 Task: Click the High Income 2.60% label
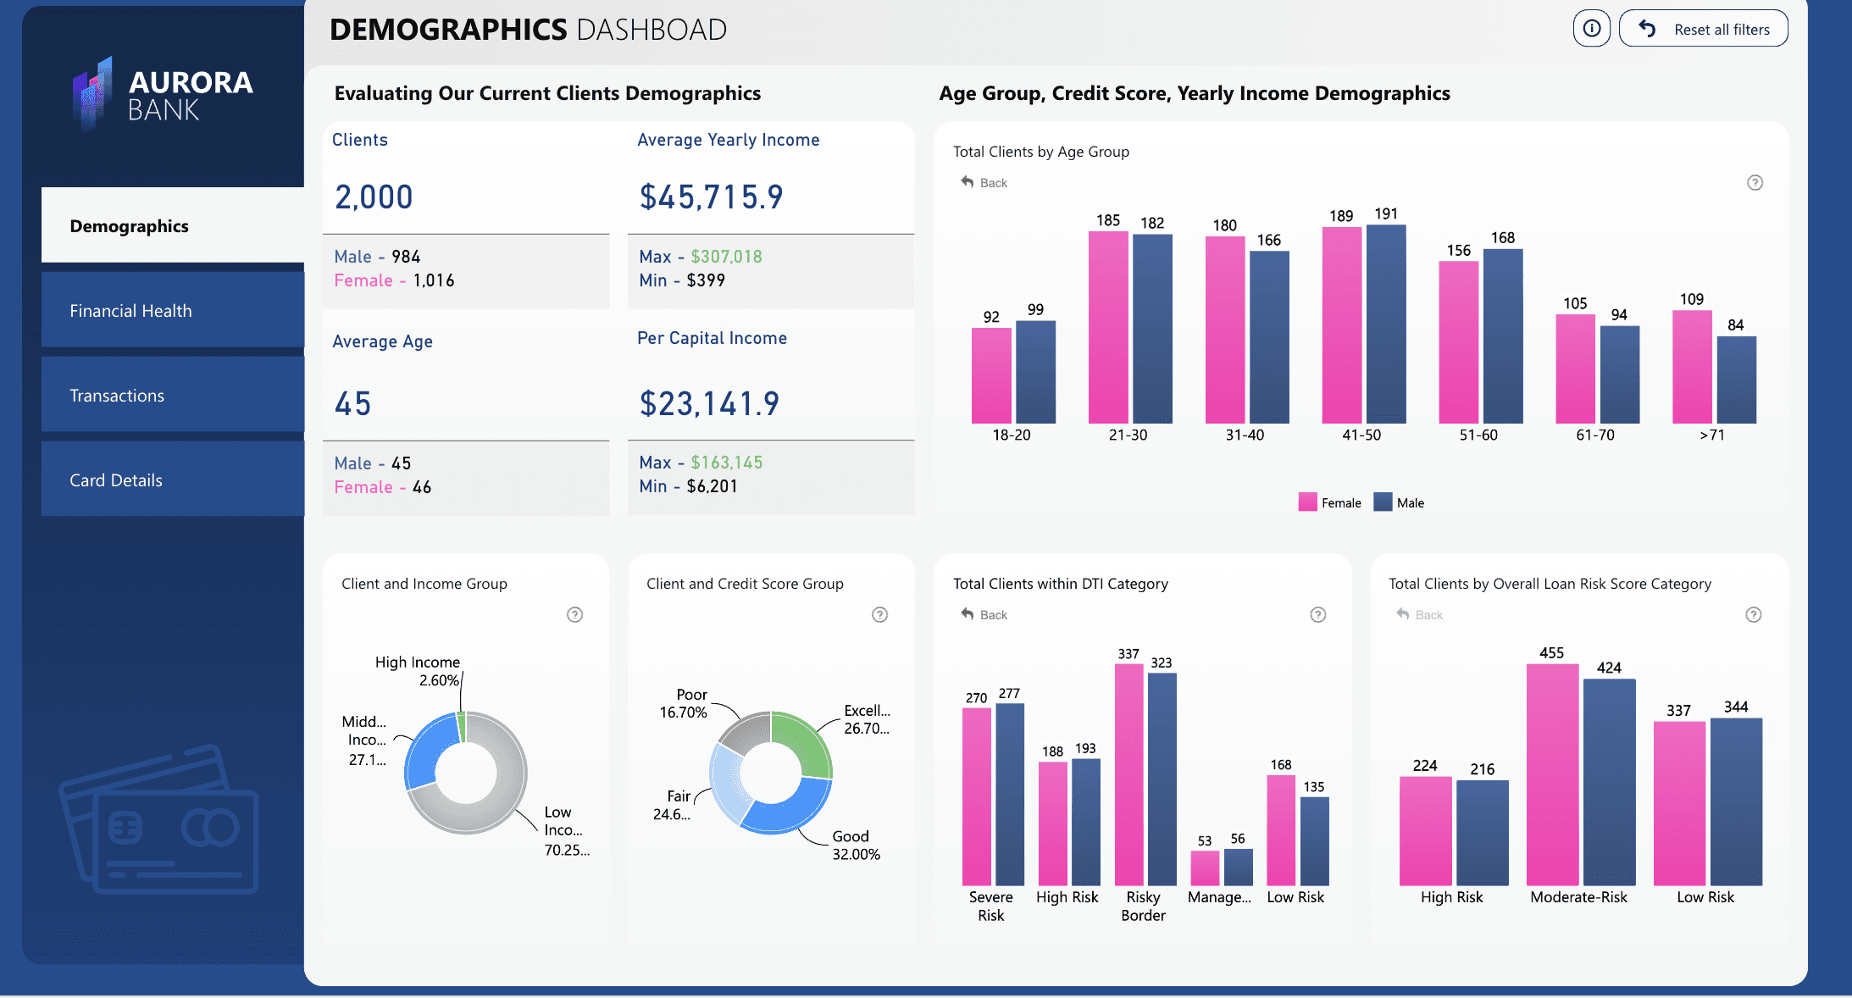click(418, 671)
